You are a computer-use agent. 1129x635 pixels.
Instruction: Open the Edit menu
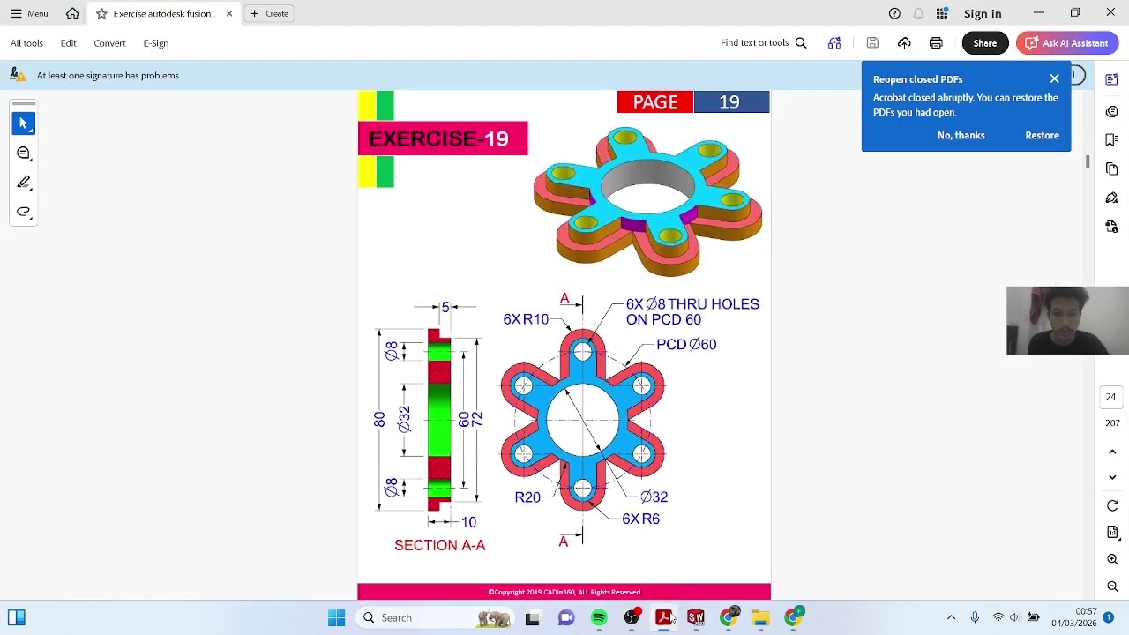[x=68, y=42]
